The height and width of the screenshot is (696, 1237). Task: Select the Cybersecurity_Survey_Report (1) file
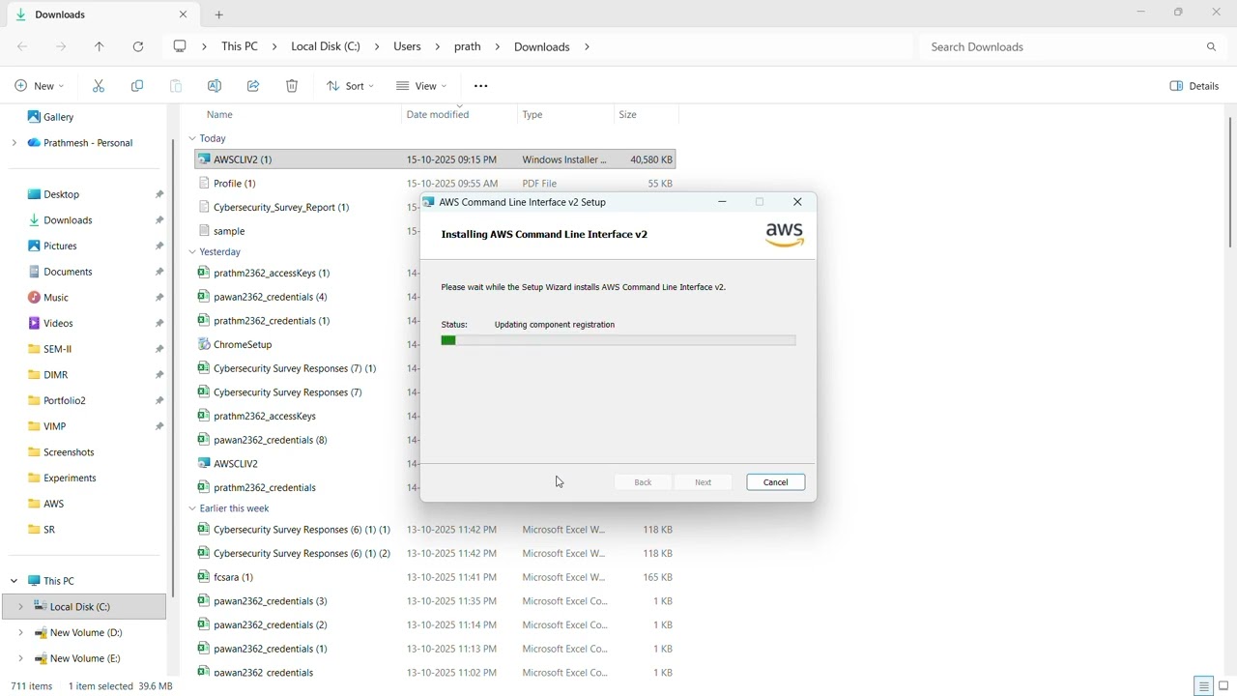[281, 207]
